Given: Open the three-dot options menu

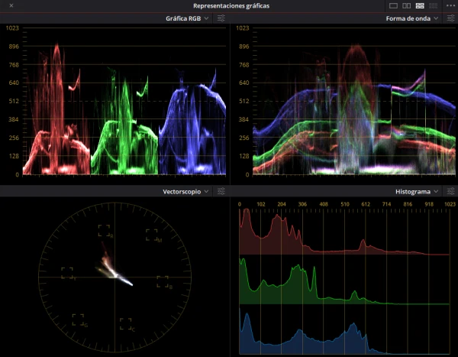Looking at the screenshot, I should (450, 5).
